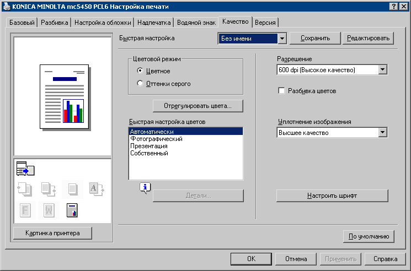This screenshot has width=411, height=271.
Task: Click the grayed cover page icon
Action: tap(25, 210)
